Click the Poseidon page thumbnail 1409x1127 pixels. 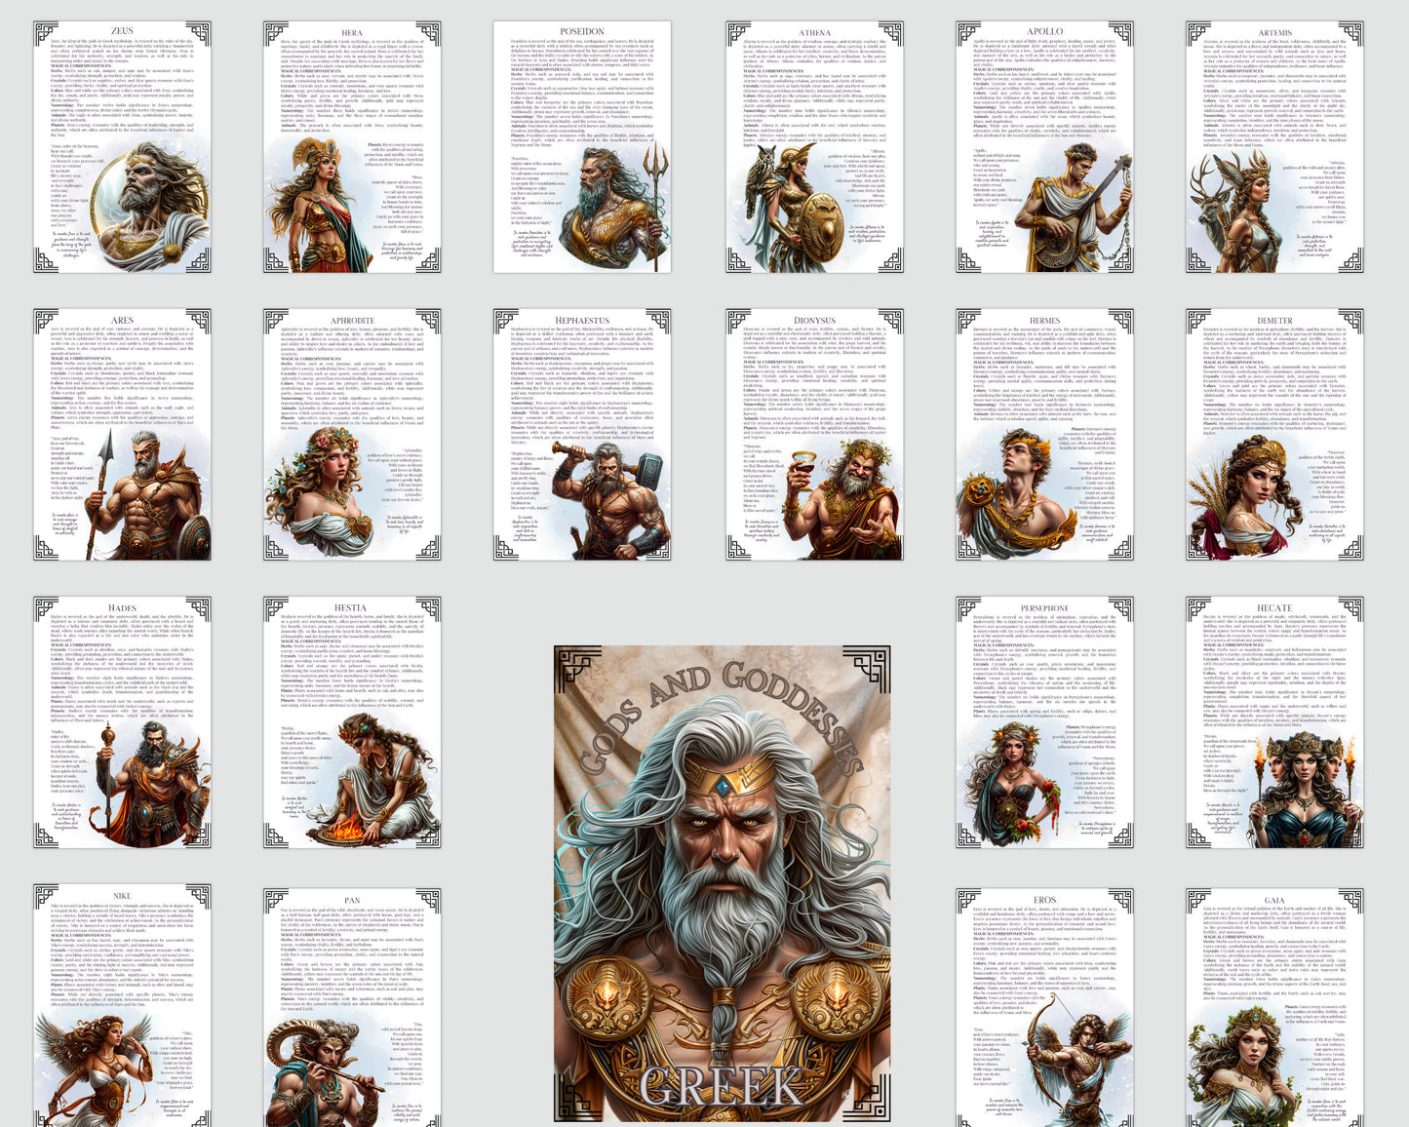pos(582,146)
